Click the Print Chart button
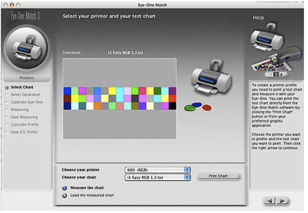Screen dimensions: 308x213 pos(218,176)
